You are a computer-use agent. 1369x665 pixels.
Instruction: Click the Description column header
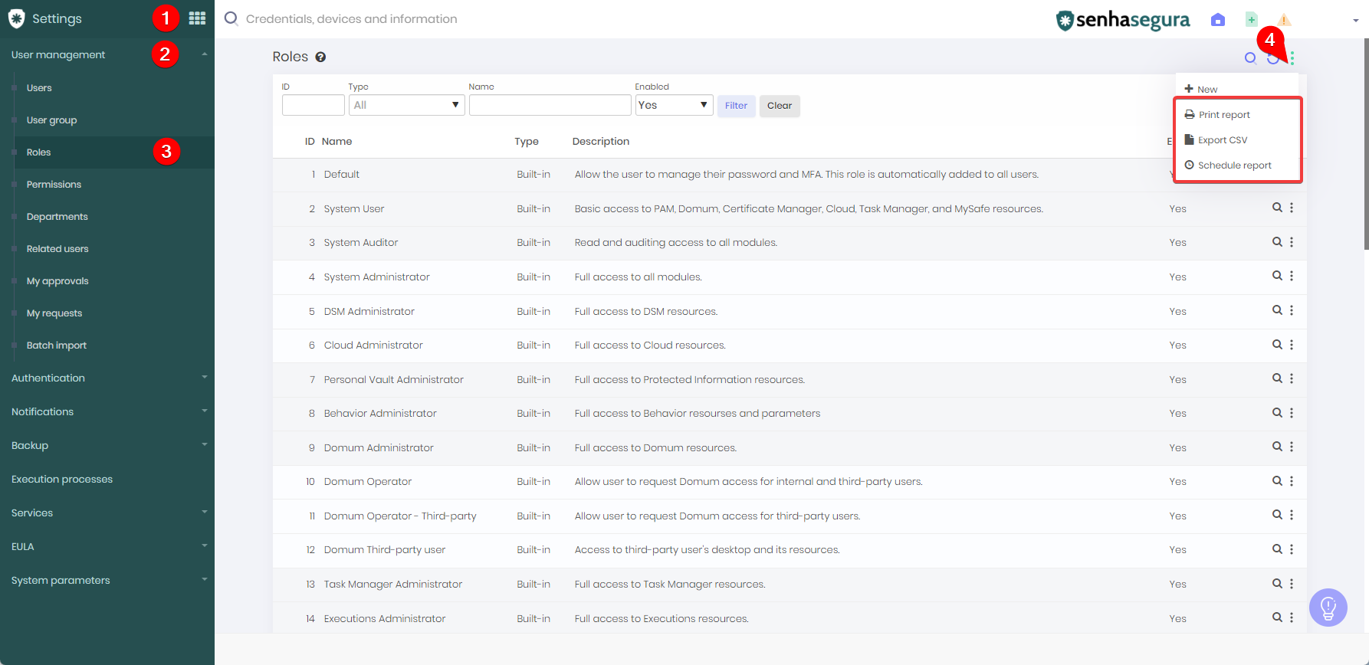601,142
